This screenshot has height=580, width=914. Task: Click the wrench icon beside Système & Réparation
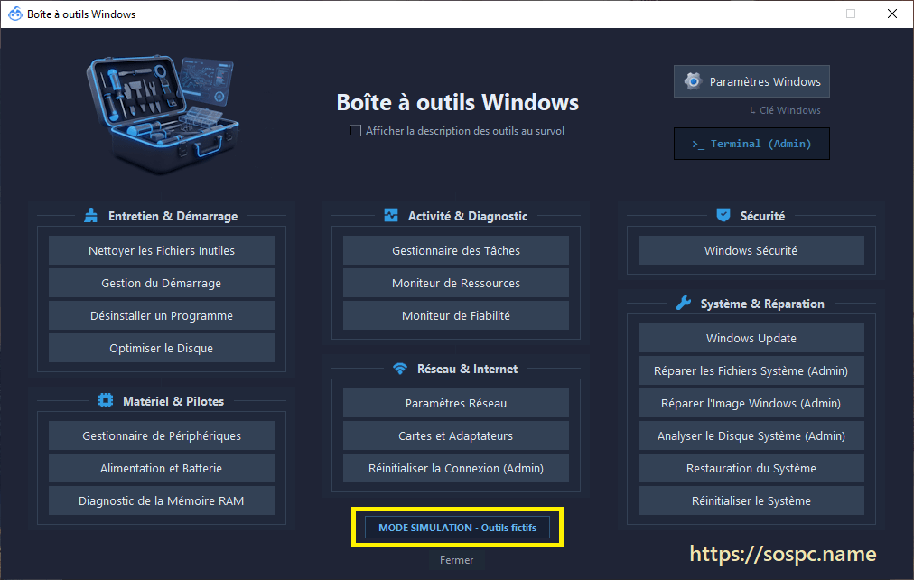[683, 304]
